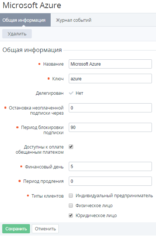Save changes with the Сохранить button
The height and width of the screenshot is (237, 156).
[16, 229]
